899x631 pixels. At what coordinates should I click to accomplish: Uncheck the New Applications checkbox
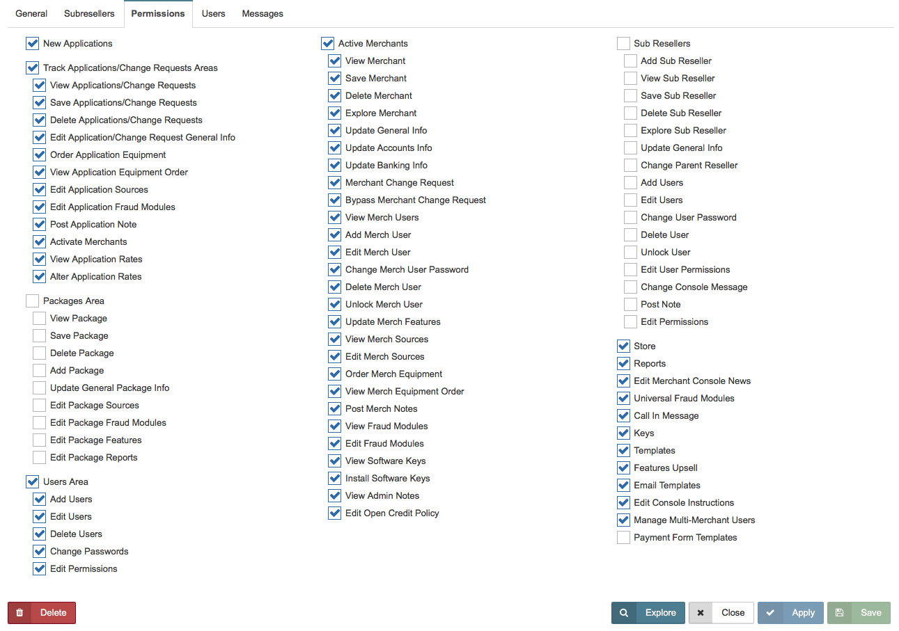pos(33,44)
